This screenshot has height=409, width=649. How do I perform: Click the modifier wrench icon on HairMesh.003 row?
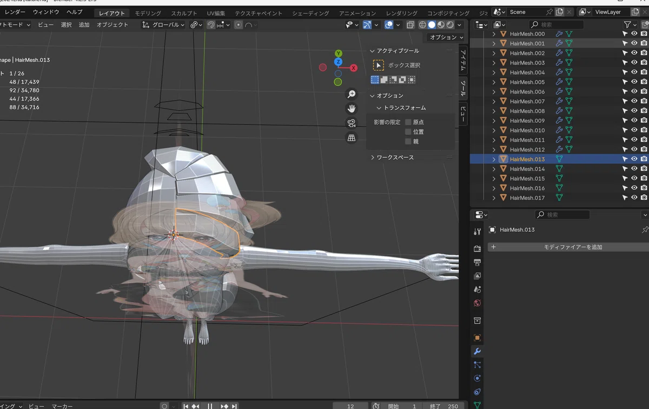pos(559,63)
